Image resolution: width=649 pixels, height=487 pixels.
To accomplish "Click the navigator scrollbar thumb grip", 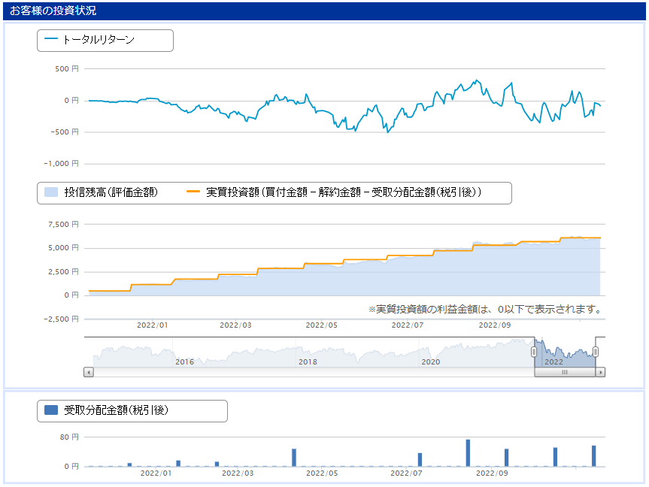I will pos(565,372).
